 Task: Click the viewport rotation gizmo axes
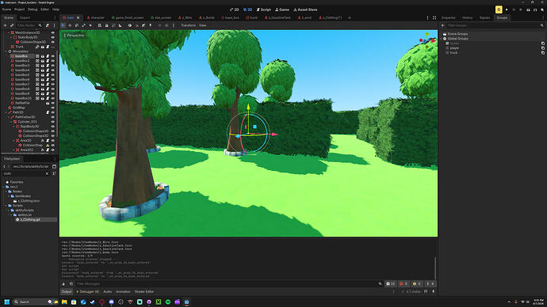[x=427, y=40]
